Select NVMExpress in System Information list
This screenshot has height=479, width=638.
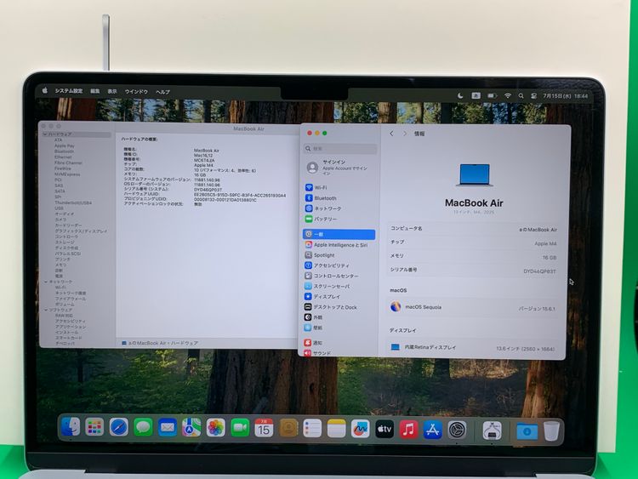click(67, 174)
